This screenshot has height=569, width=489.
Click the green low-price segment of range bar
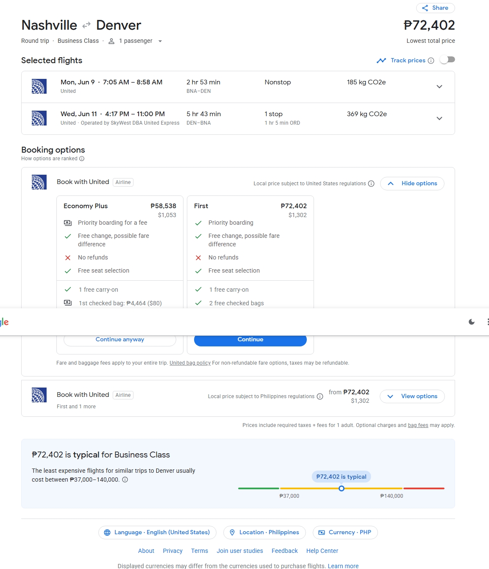(x=258, y=488)
